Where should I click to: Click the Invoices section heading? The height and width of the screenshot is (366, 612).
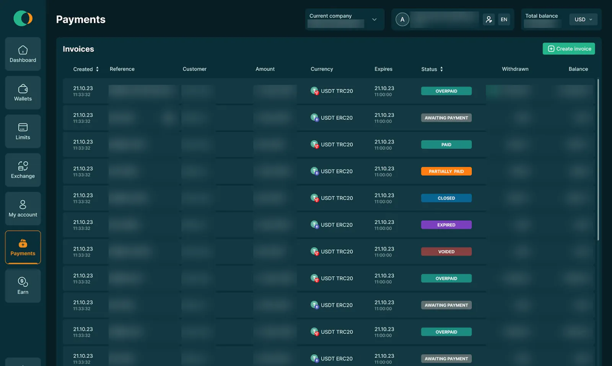(x=78, y=49)
